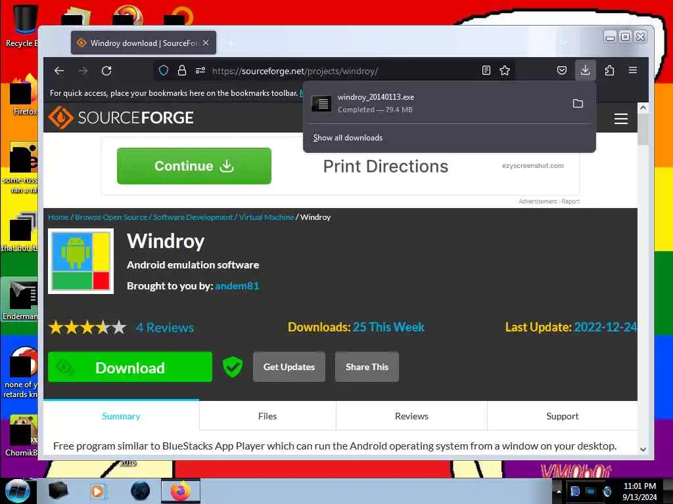Go to Home breadcrumb
Viewport: 673px width, 504px height.
58,217
